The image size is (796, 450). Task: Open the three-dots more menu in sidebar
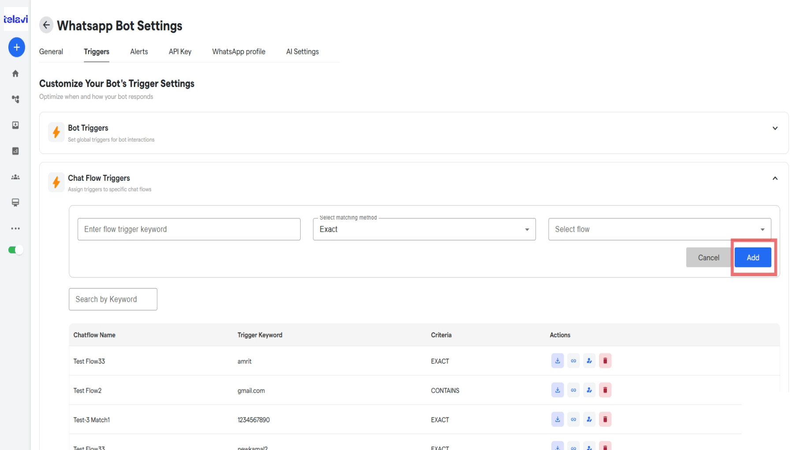[x=15, y=229]
